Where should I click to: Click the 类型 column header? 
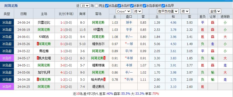click(x=7, y=14)
